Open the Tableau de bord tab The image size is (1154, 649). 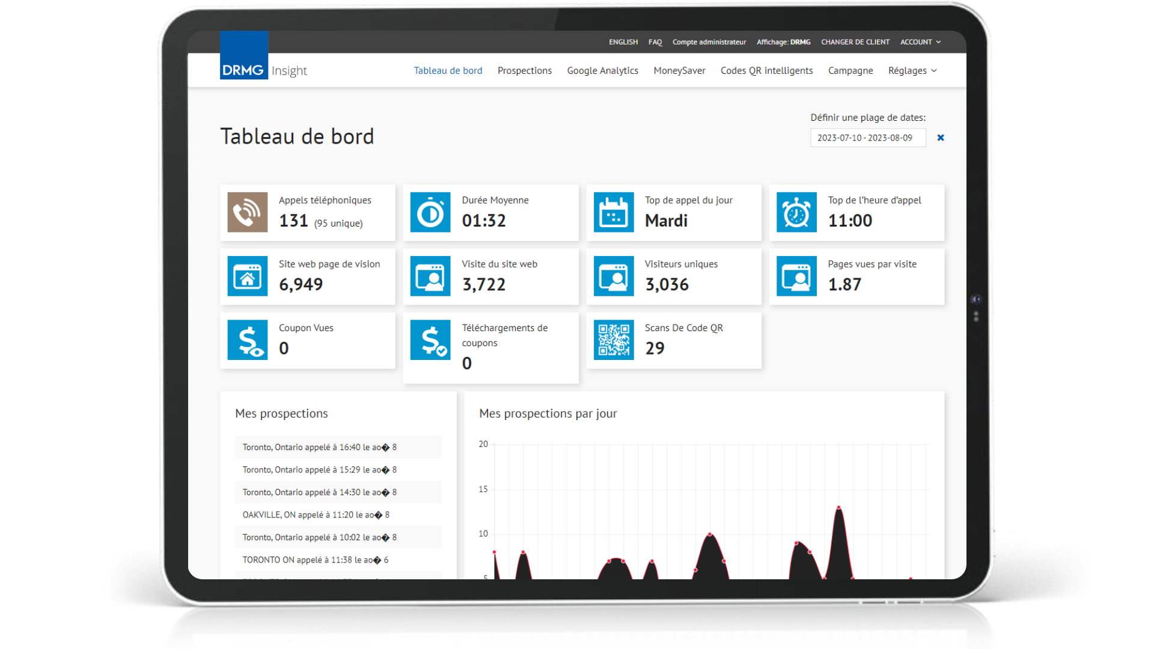coord(448,70)
